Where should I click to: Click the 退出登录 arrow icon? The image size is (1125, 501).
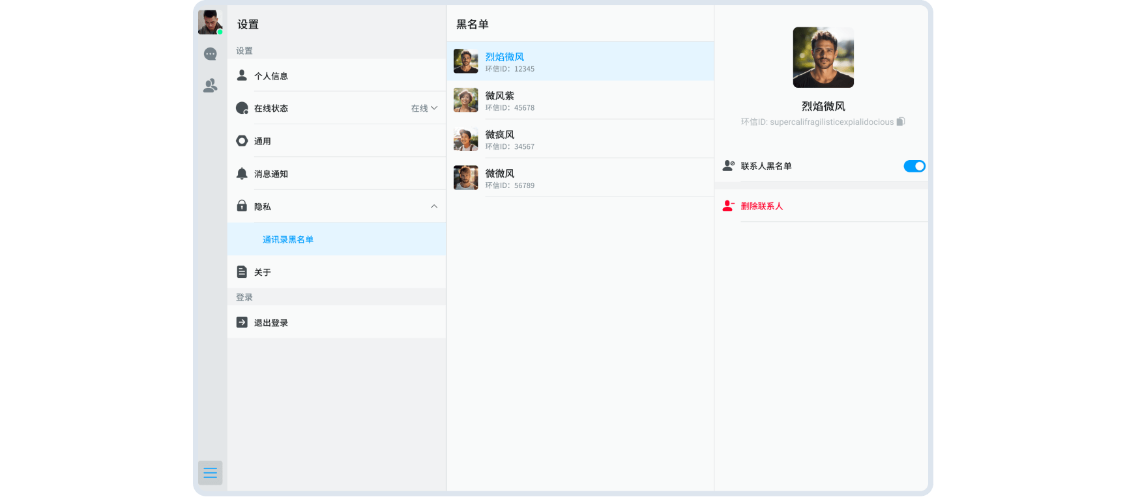pos(242,322)
